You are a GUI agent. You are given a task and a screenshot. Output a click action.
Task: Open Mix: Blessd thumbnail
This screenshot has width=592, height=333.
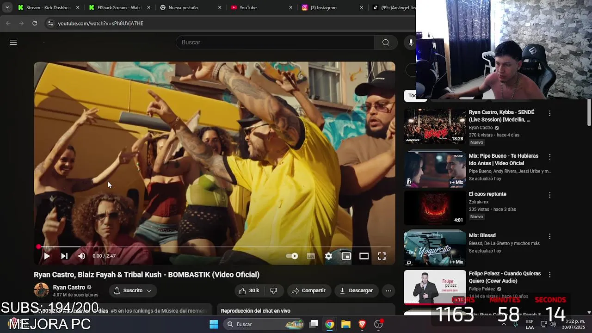(x=435, y=248)
